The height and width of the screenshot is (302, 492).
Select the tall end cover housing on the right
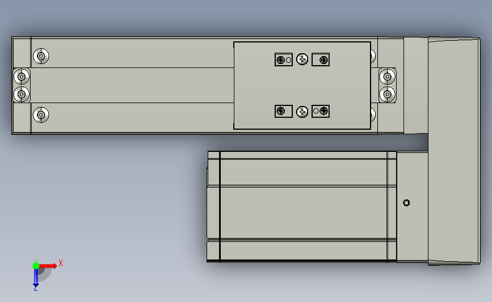point(454,151)
